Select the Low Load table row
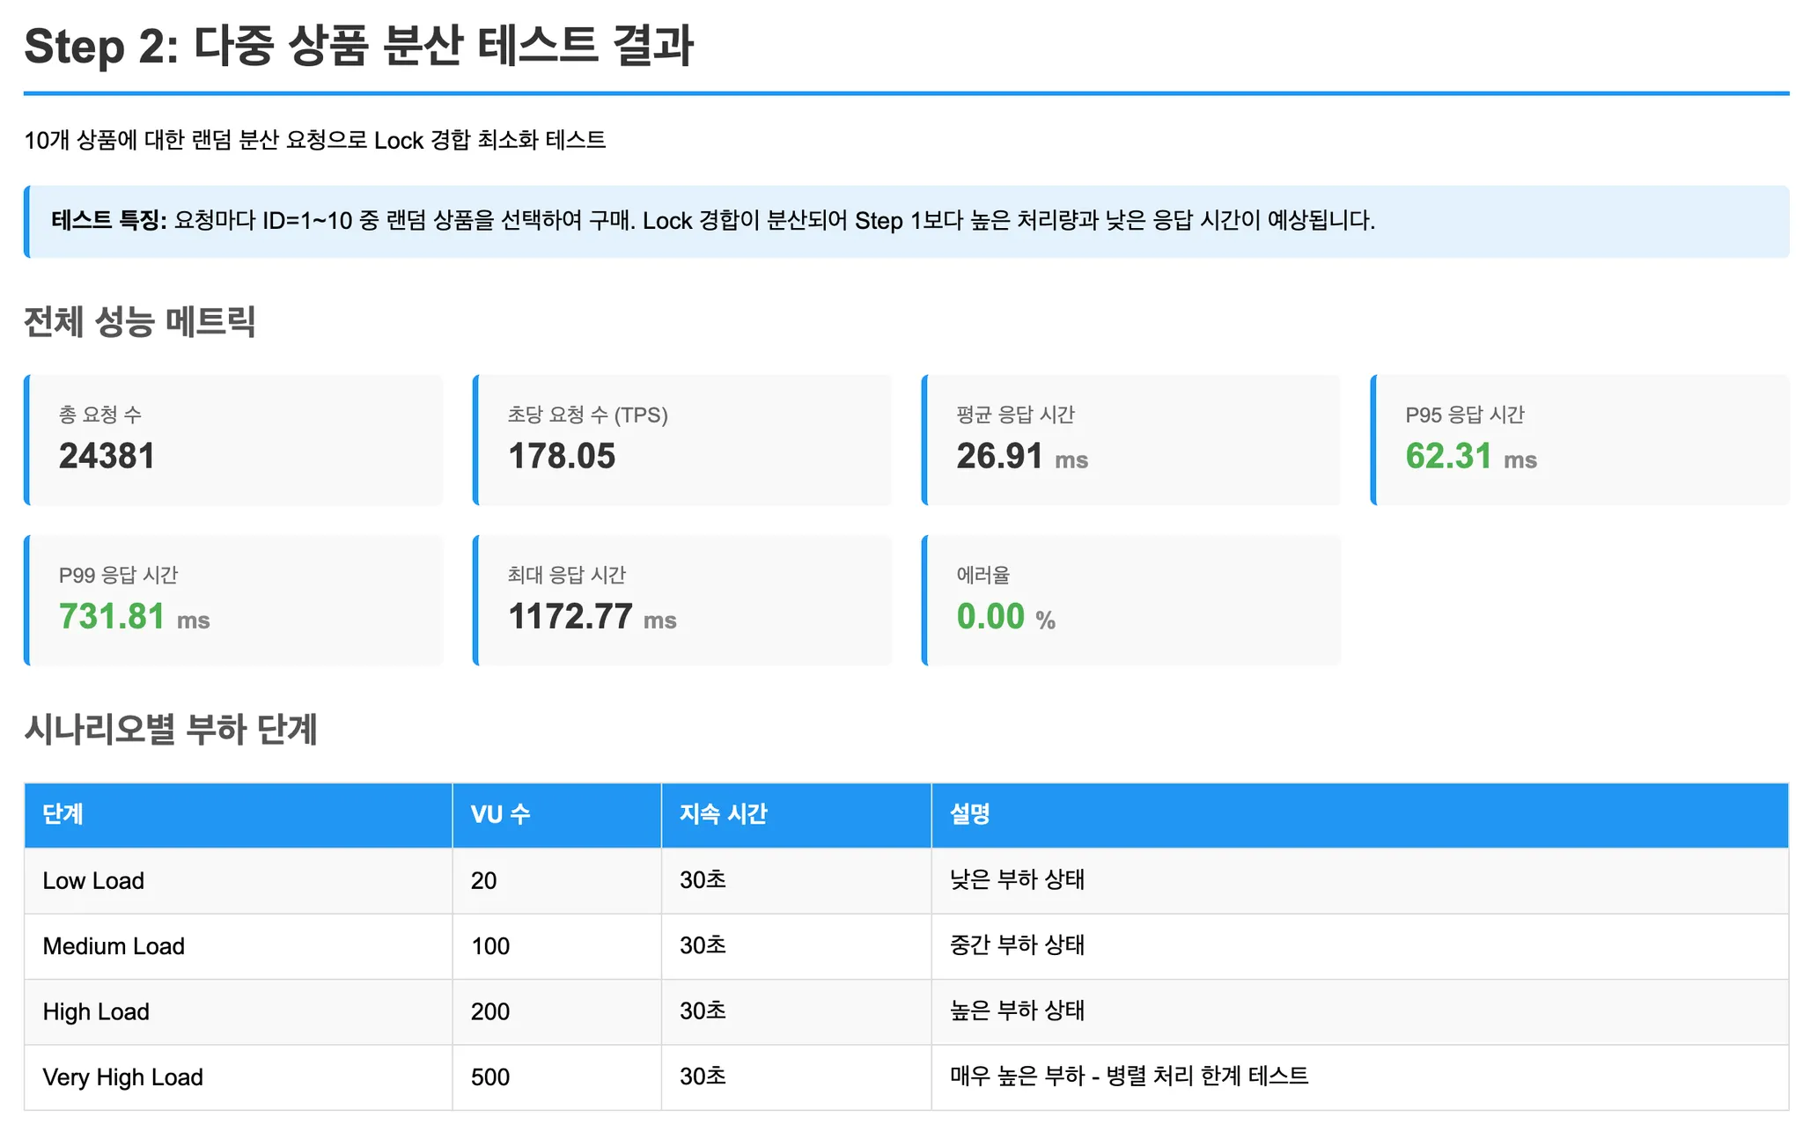Image resolution: width=1803 pixels, height=1139 pixels. [x=907, y=880]
